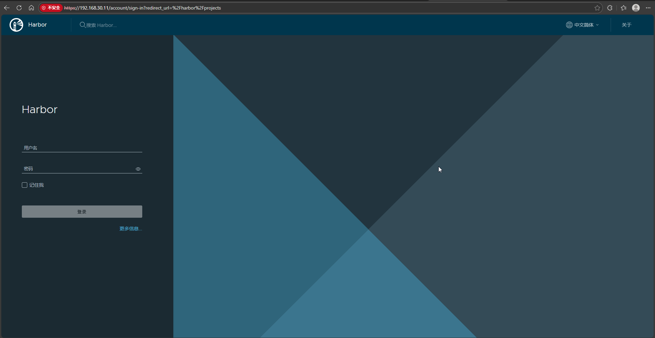Open the browser profile avatar
The width and height of the screenshot is (655, 338).
[x=636, y=8]
